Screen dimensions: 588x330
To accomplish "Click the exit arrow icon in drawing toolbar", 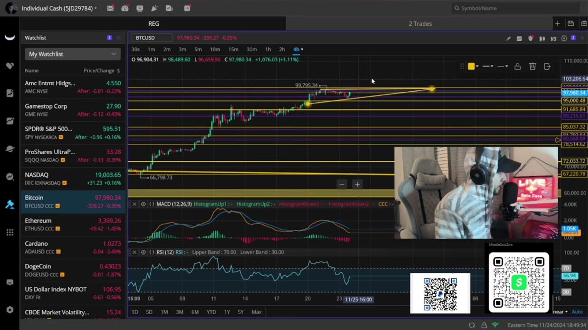I will [x=547, y=66].
